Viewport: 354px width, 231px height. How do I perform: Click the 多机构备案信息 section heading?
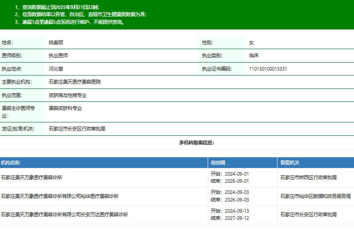click(196, 143)
